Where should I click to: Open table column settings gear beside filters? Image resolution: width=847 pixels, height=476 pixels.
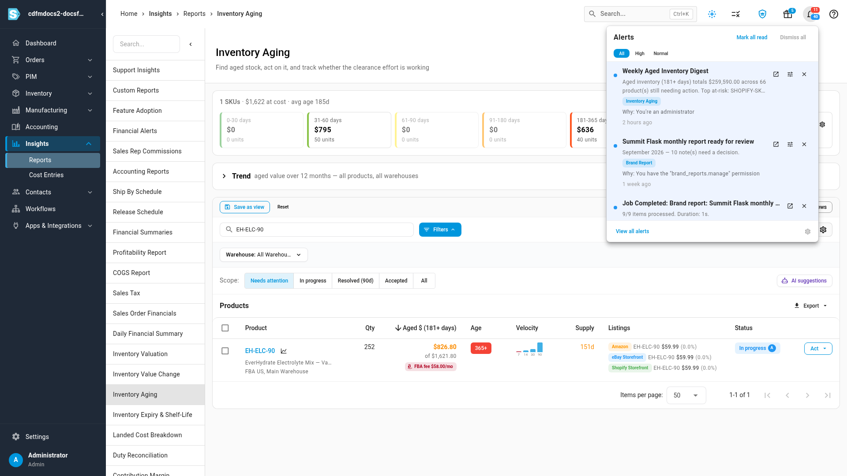823,230
